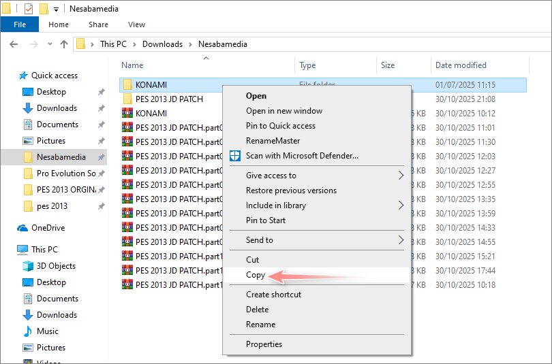
Task: Click the Forward navigation arrow
Action: tap(34, 44)
